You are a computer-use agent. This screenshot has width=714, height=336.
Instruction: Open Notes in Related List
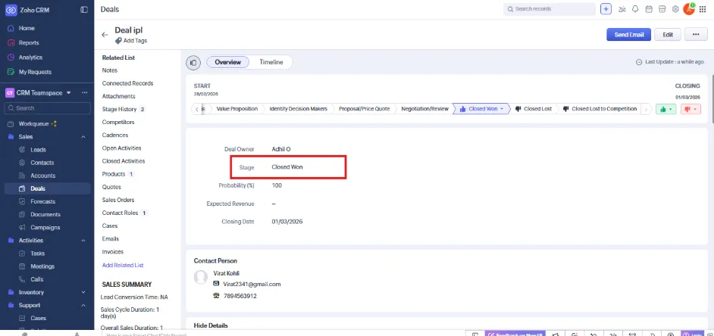pyautogui.click(x=110, y=70)
